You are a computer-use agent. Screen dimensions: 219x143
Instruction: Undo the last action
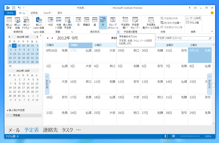coord(19,8)
